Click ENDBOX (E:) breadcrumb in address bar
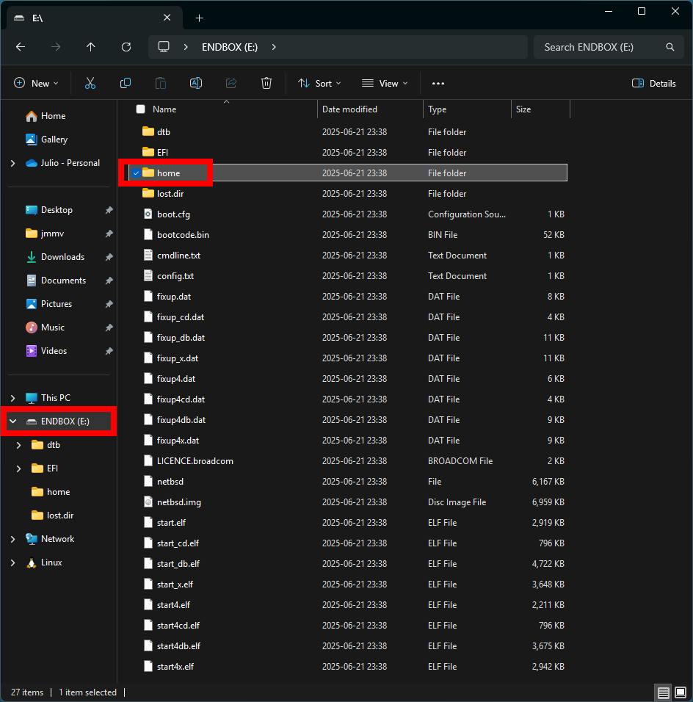This screenshot has height=702, width=693. coord(230,47)
